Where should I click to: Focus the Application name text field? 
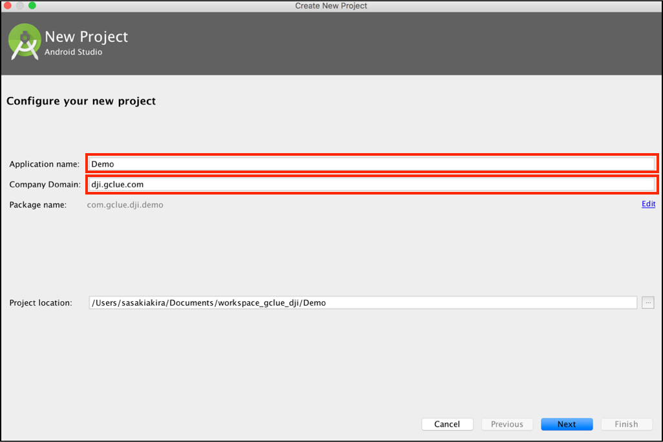click(x=372, y=164)
